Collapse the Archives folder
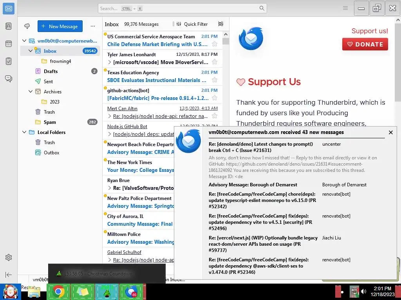This screenshot has height=300, width=401. (x=31, y=91)
